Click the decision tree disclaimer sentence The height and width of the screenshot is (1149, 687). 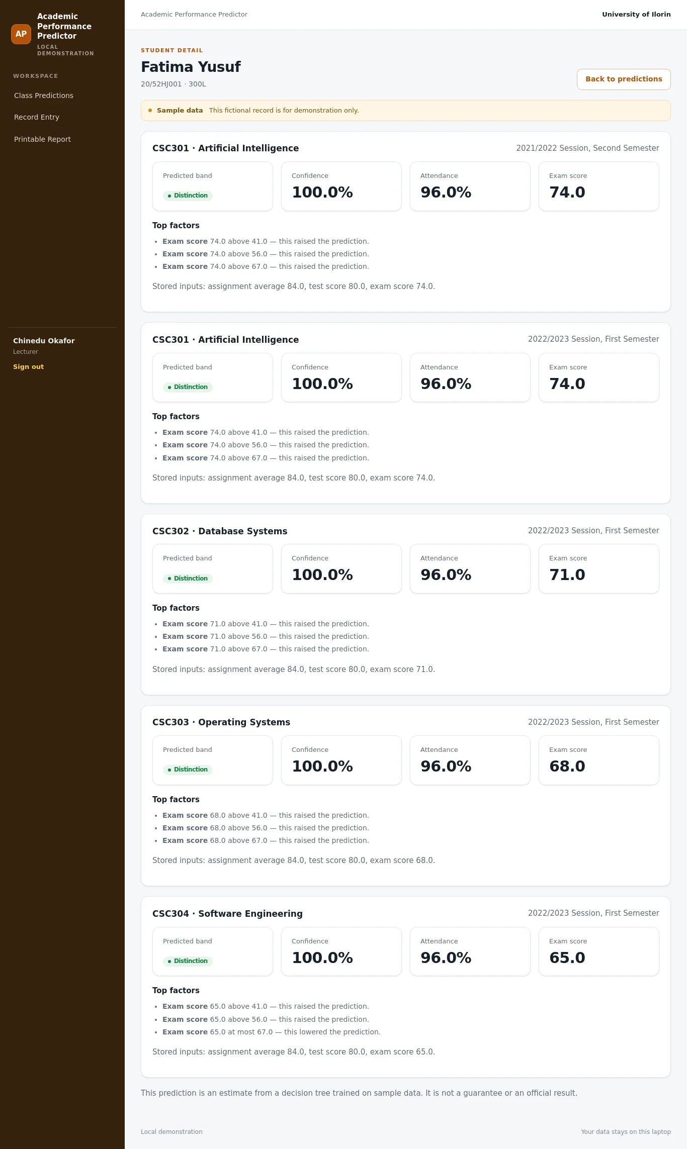click(x=359, y=1093)
